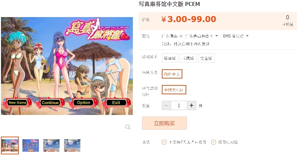The width and height of the screenshot is (298, 156).
Task: Click the product title text PCEM
Action: (192, 4)
